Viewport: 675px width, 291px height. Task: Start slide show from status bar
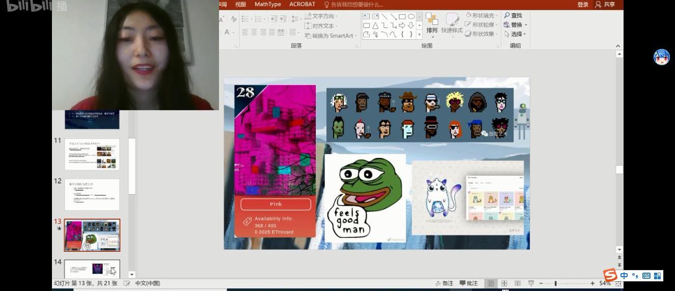[531, 283]
